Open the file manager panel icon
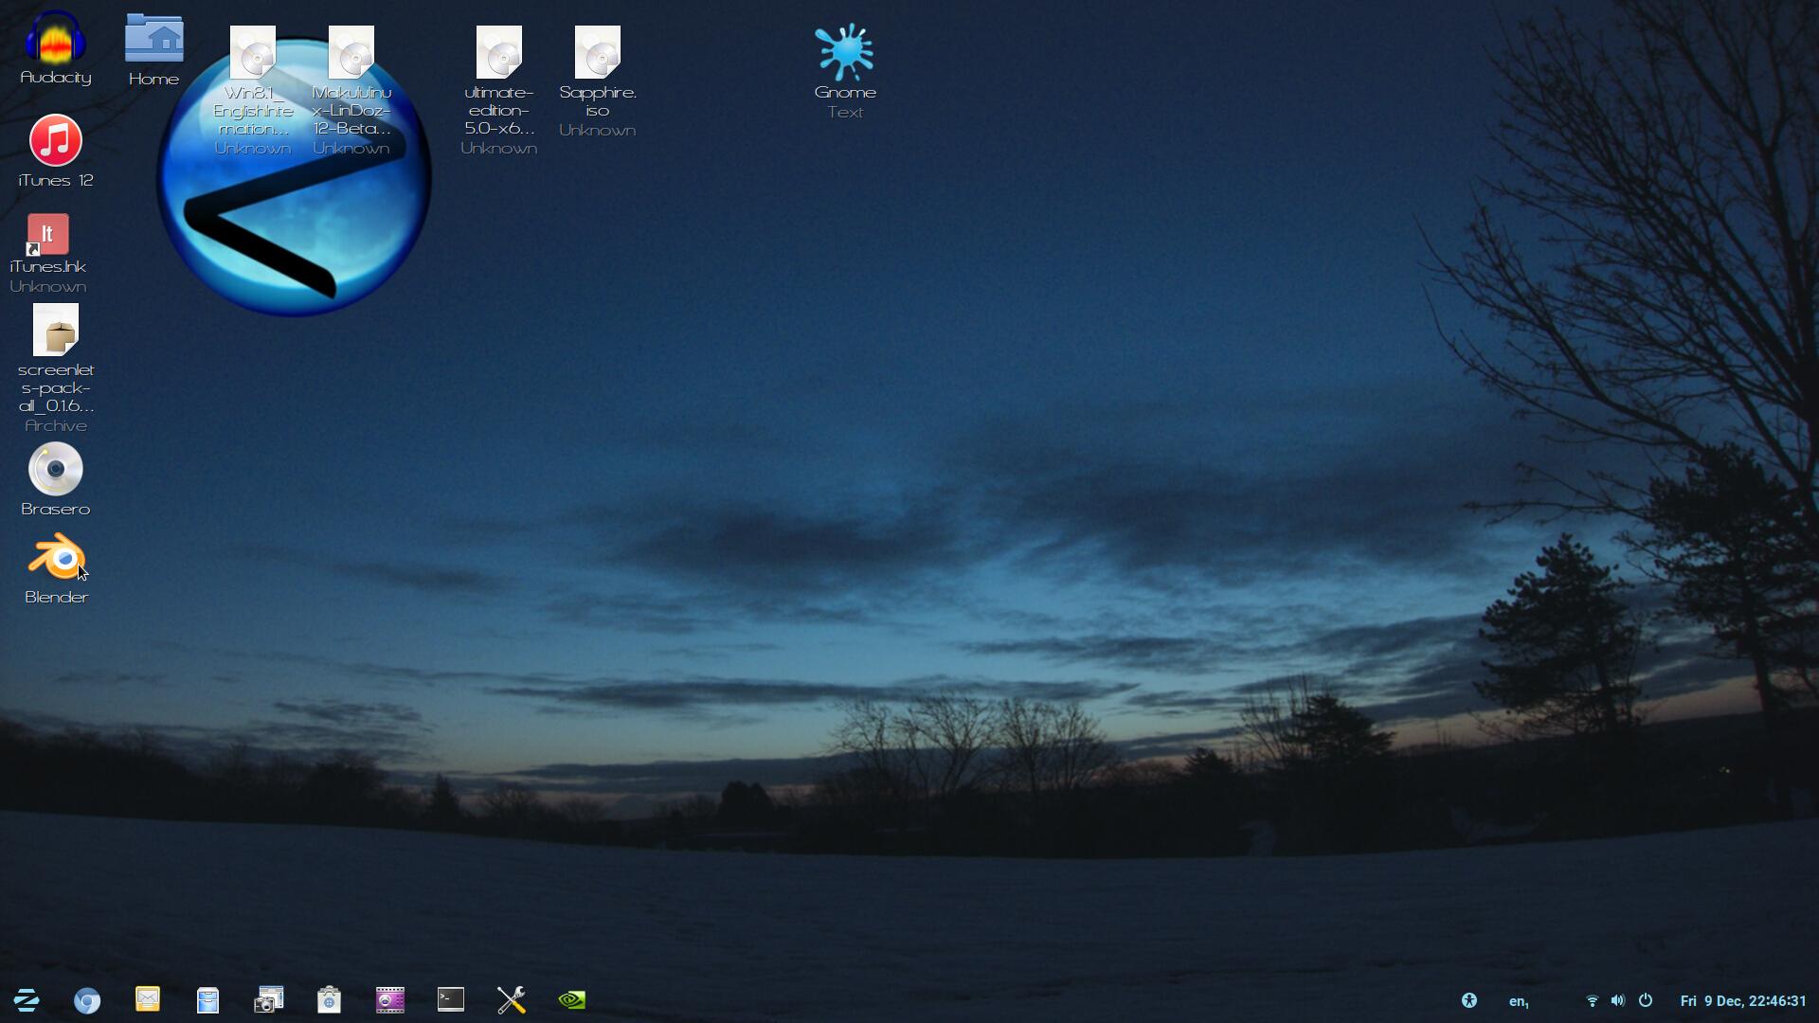Image resolution: width=1819 pixels, height=1023 pixels. 208,1000
